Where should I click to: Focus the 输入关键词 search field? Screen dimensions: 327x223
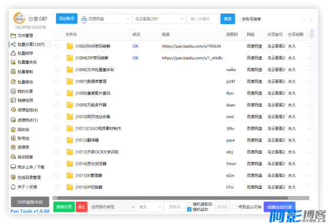pos(203,19)
